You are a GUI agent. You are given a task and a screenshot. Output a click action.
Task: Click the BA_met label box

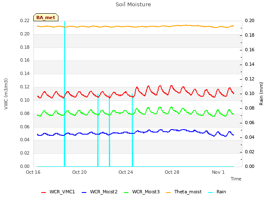[46, 17]
